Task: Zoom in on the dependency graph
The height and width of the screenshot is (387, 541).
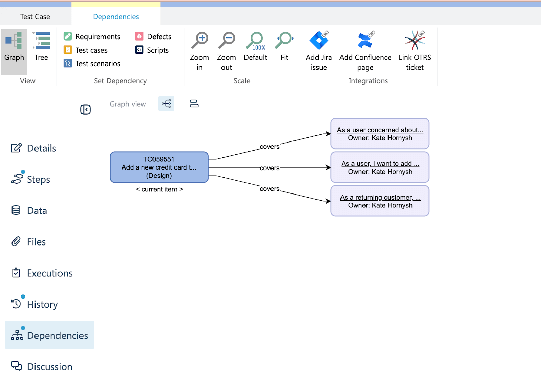Action: (x=199, y=51)
